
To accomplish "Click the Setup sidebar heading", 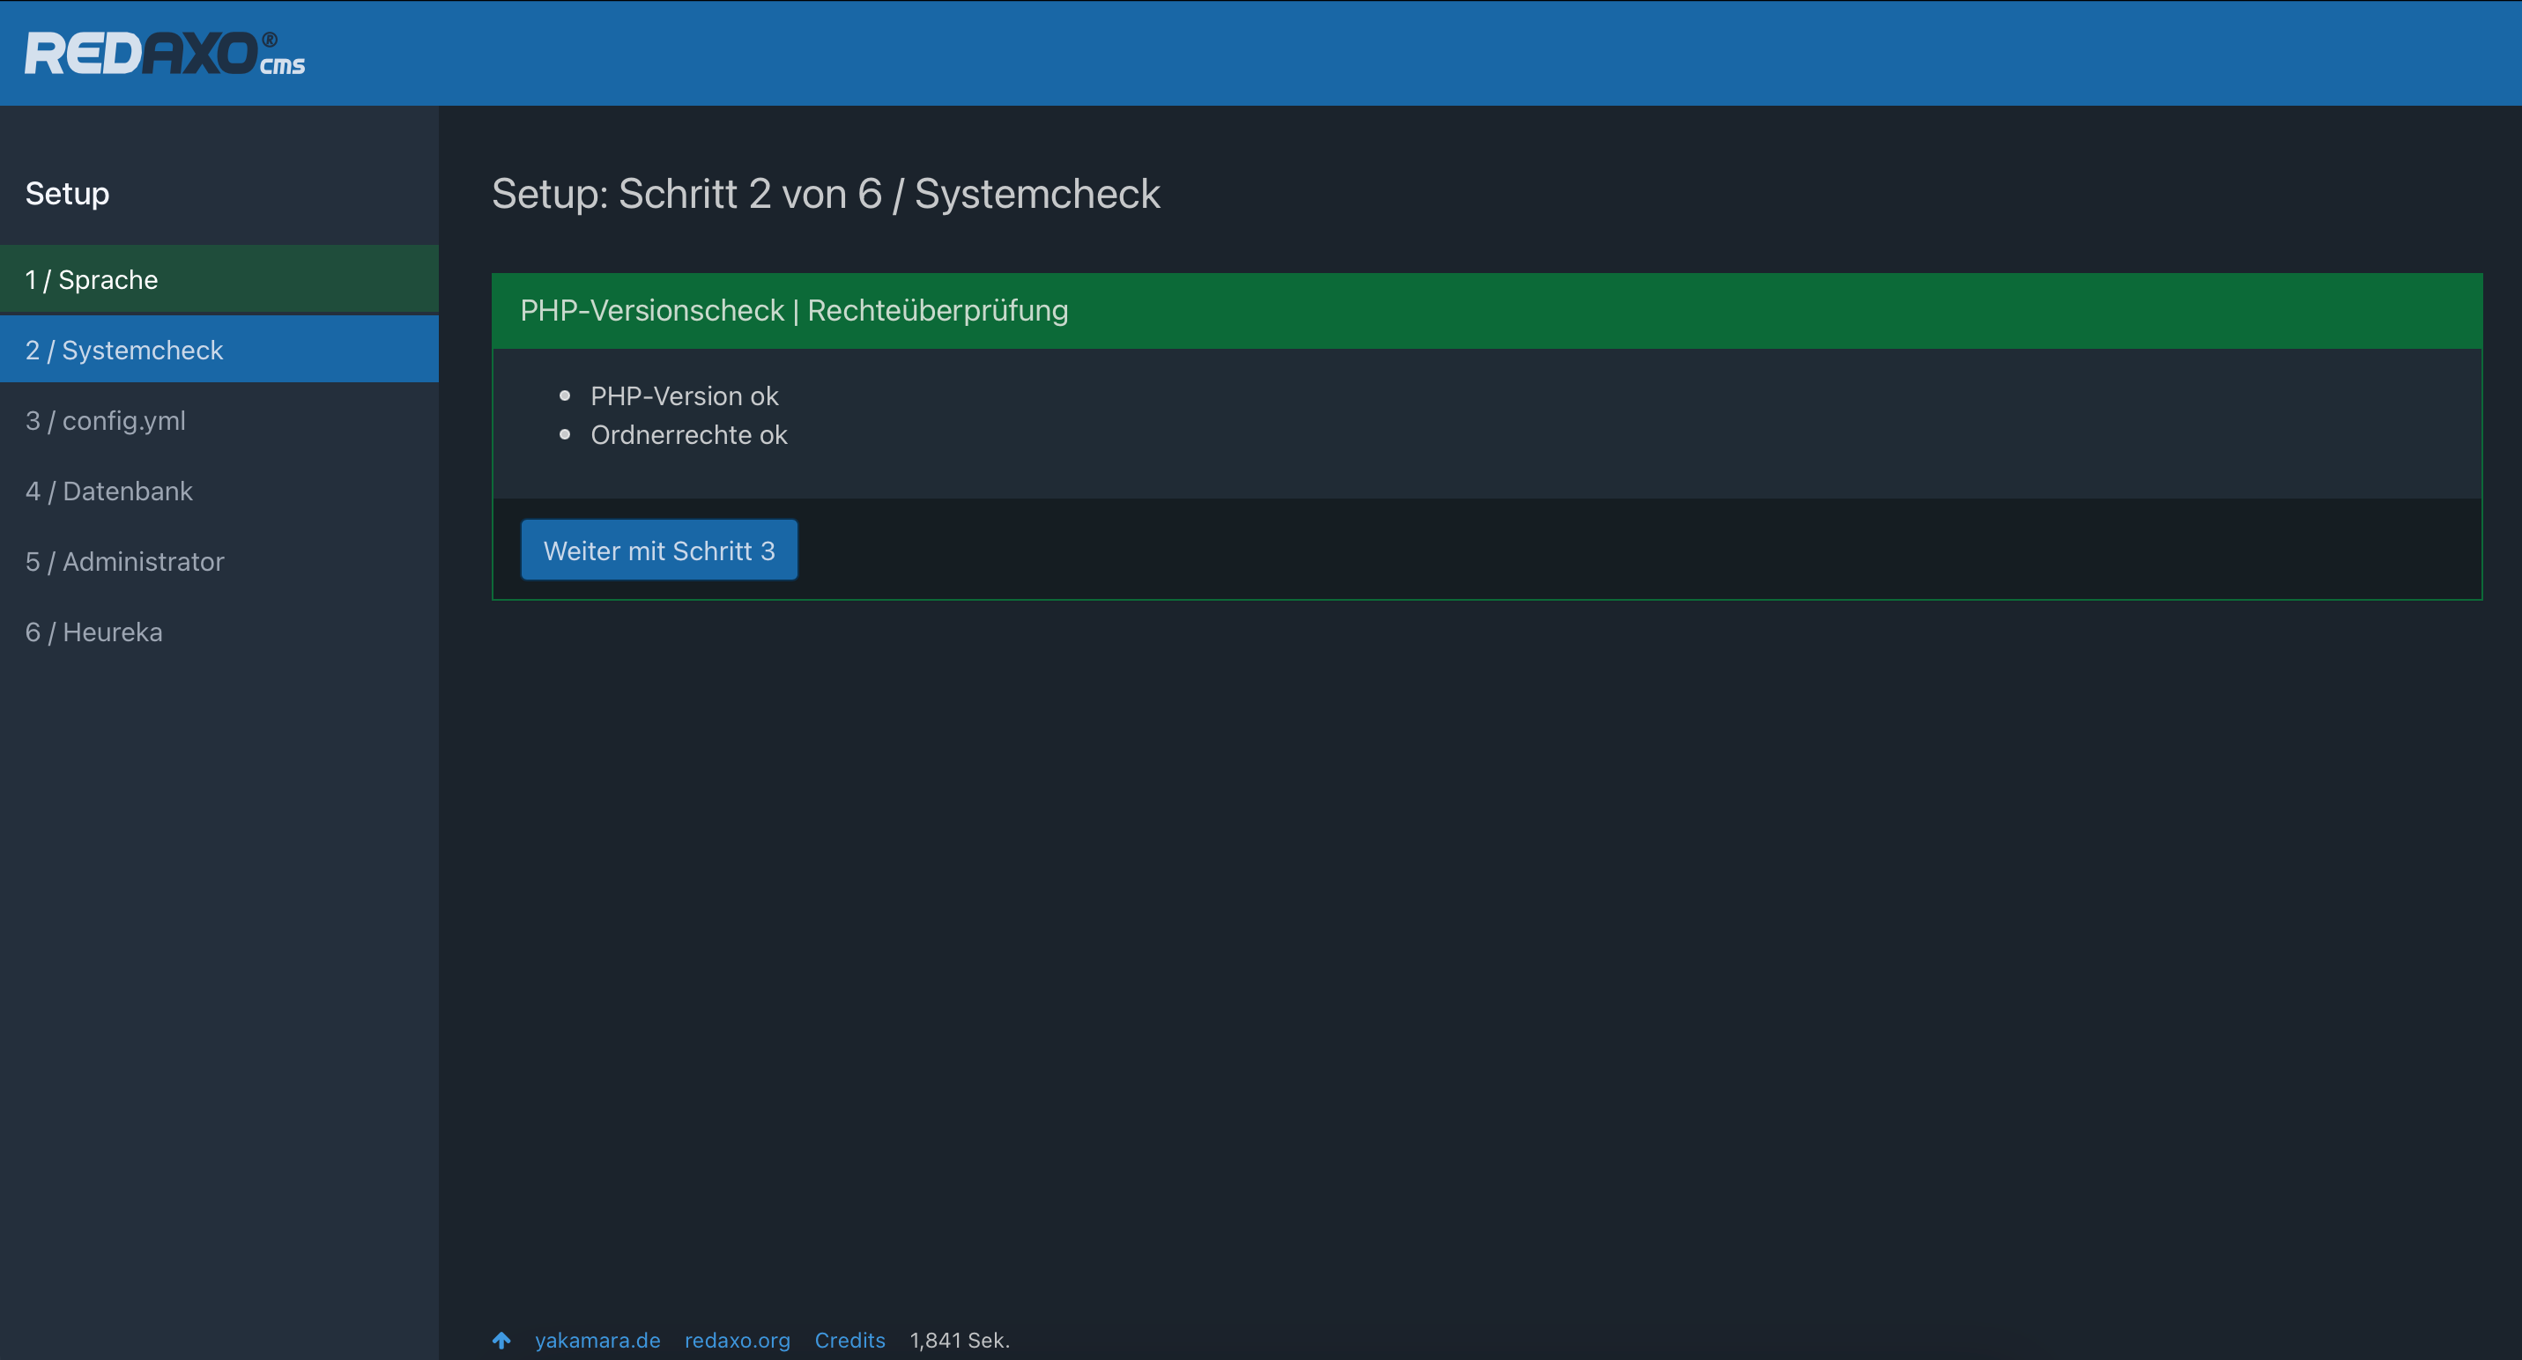I will pyautogui.click(x=68, y=194).
